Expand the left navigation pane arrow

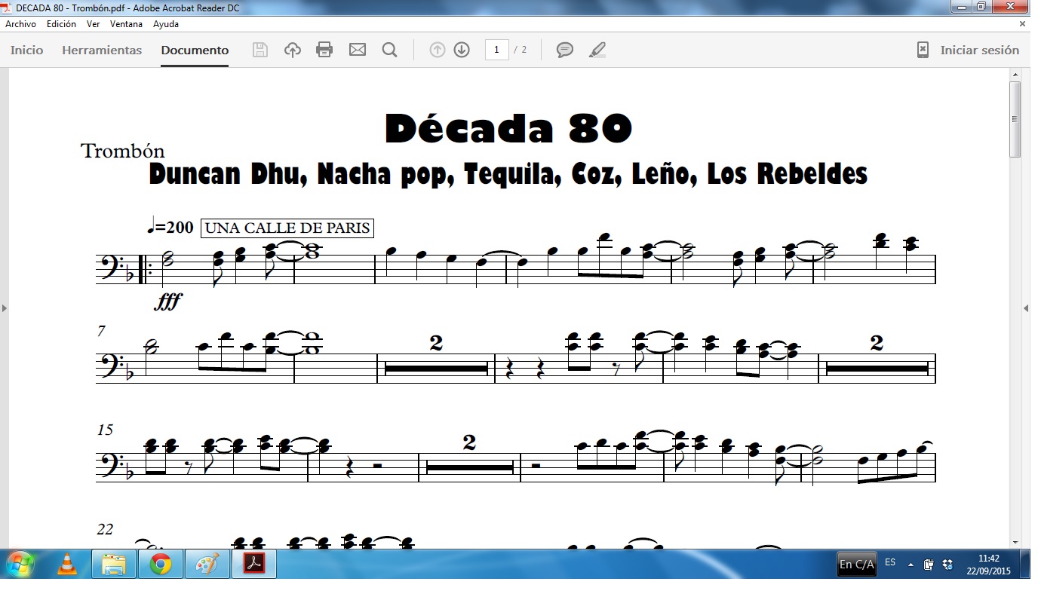pos(4,308)
